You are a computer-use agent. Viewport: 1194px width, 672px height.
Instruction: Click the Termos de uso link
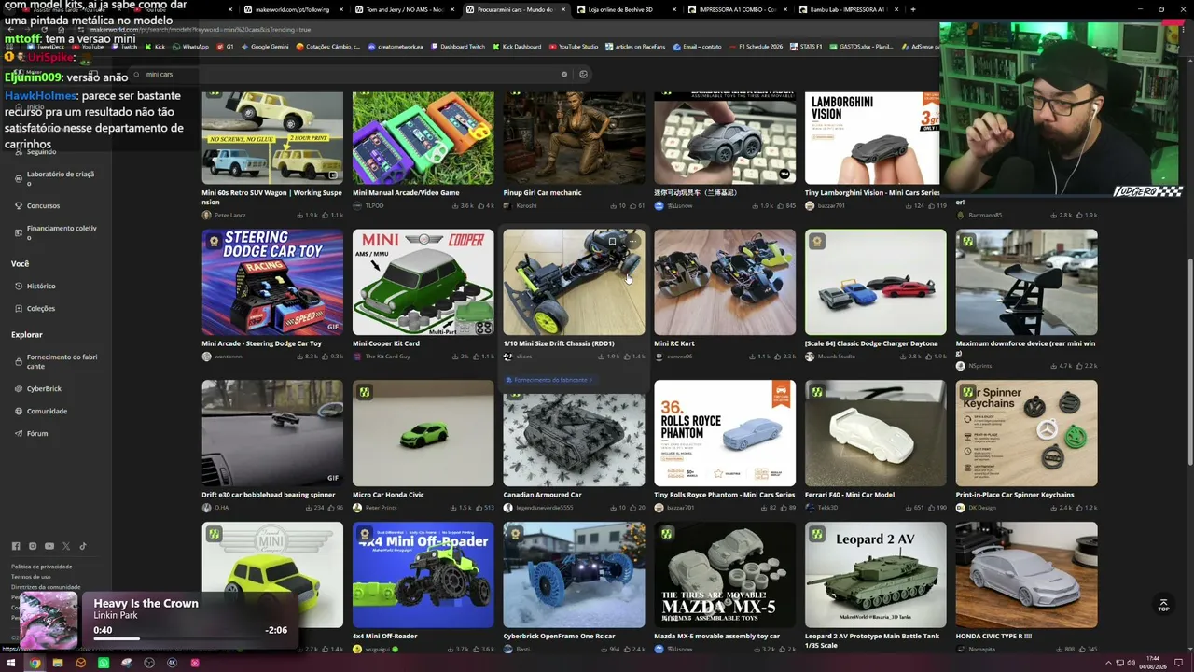31,577
